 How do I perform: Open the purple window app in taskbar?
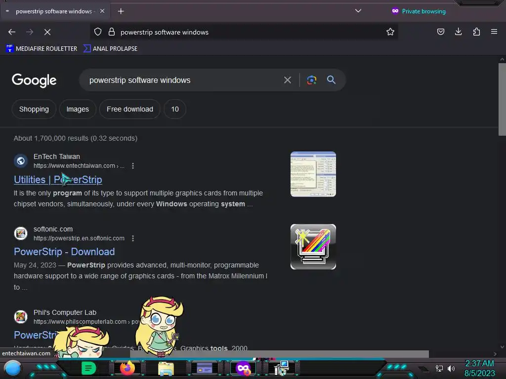[204, 368]
